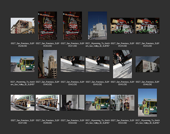The image size is (170, 134).
Task: Choose the Cigars neon thumbnail 0534.CR2
Action: pos(123,26)
